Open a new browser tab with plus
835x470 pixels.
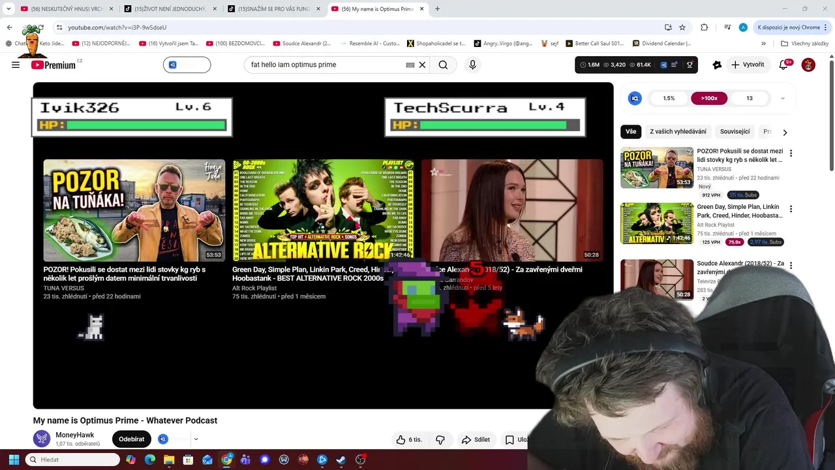click(437, 9)
